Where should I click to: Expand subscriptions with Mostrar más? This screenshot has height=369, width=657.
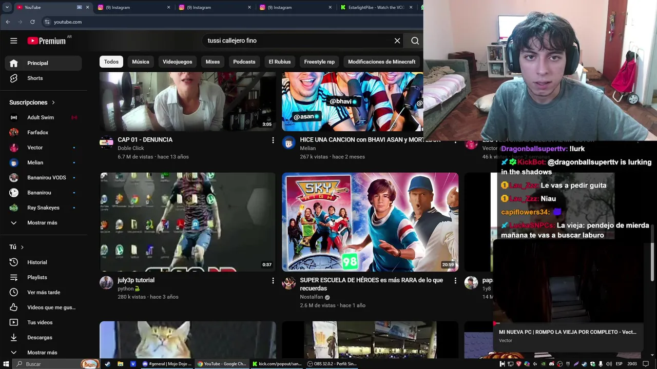43,223
